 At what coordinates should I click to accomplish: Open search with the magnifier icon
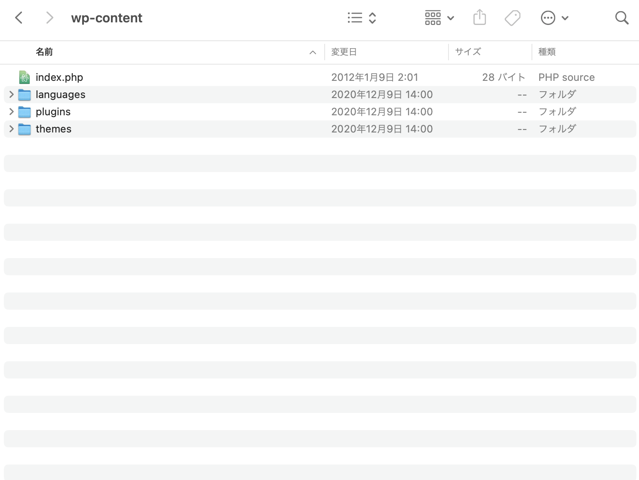pyautogui.click(x=621, y=18)
